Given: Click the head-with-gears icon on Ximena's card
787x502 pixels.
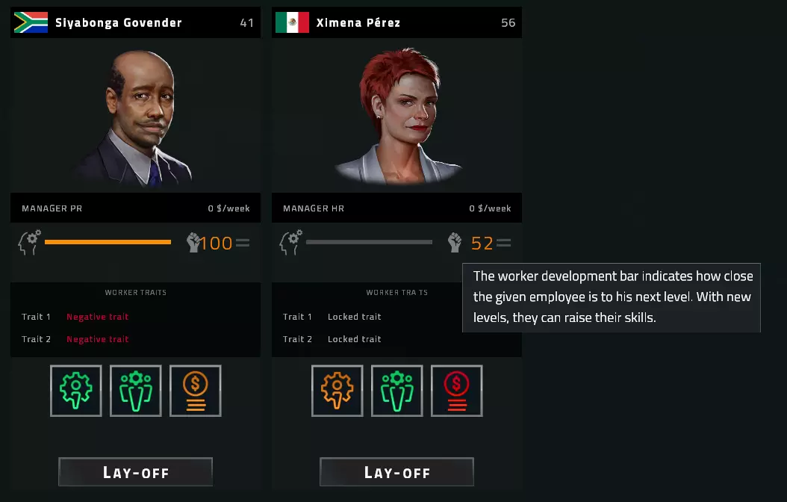Looking at the screenshot, I should point(290,243).
